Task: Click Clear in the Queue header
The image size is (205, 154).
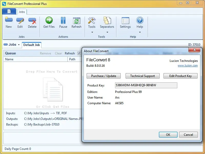Action: [58, 53]
